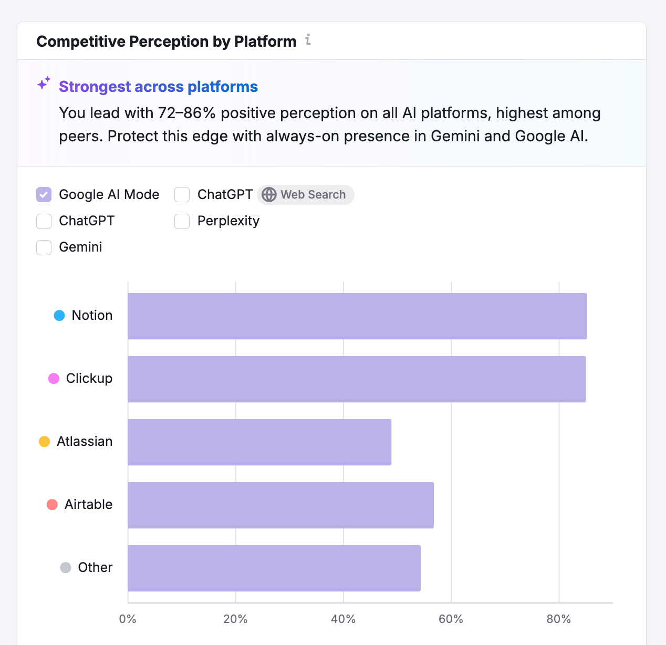Uncheck the Google AI Mode checkbox
Image resolution: width=666 pixels, height=645 pixels.
(x=44, y=194)
